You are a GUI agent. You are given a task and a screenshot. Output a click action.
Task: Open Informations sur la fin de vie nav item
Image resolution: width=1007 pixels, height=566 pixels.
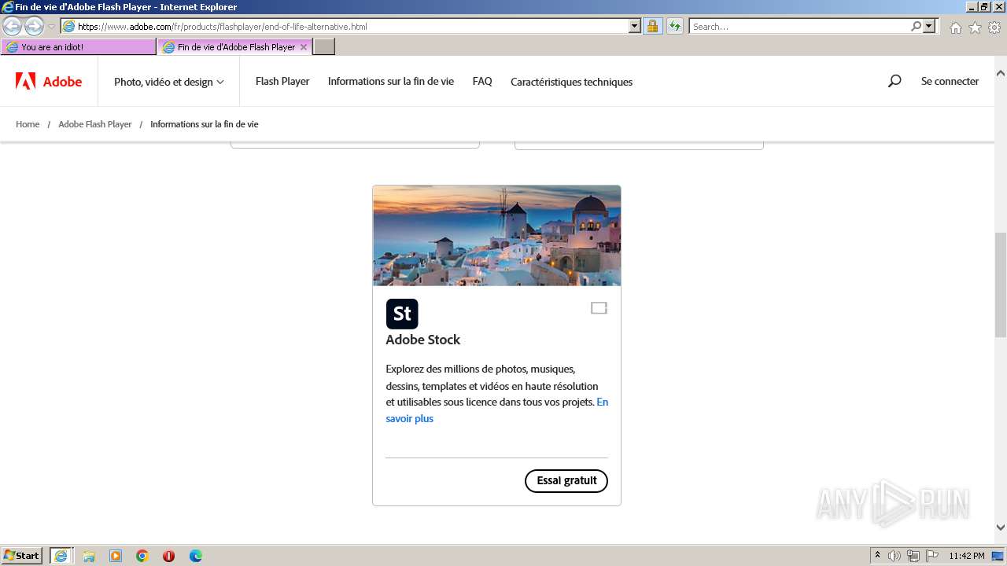391,81
